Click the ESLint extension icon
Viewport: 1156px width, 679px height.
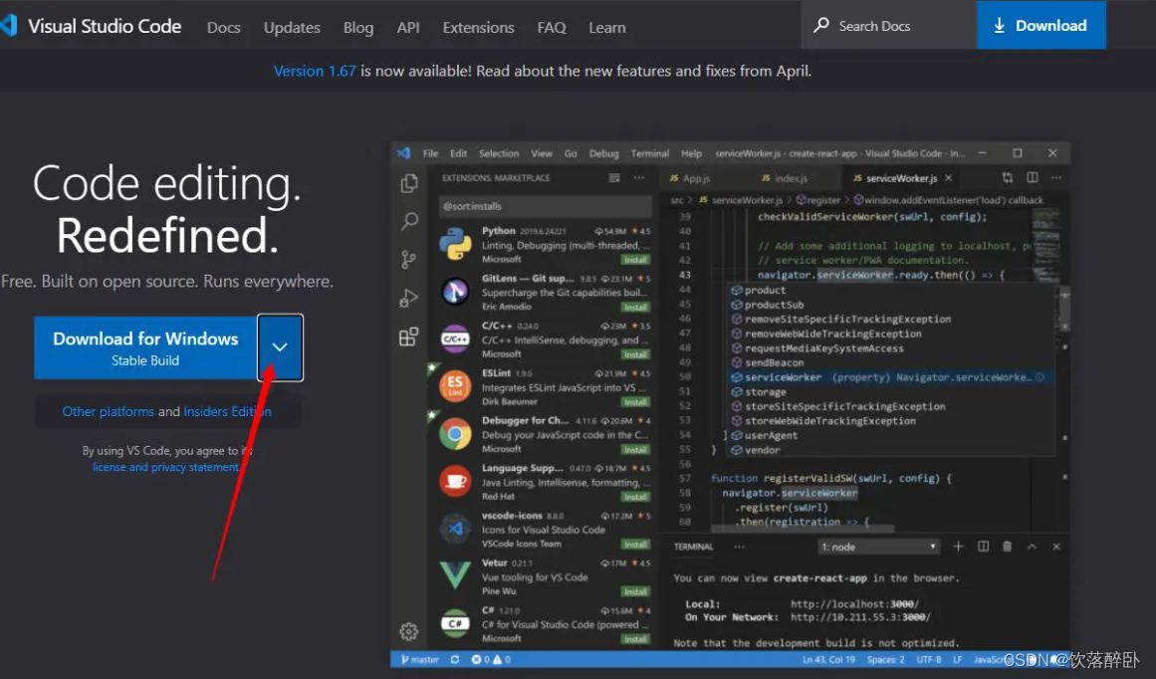tap(456, 386)
